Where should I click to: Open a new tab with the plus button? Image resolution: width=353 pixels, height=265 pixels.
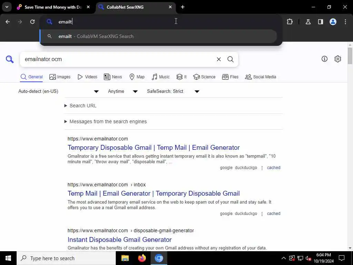tap(183, 7)
